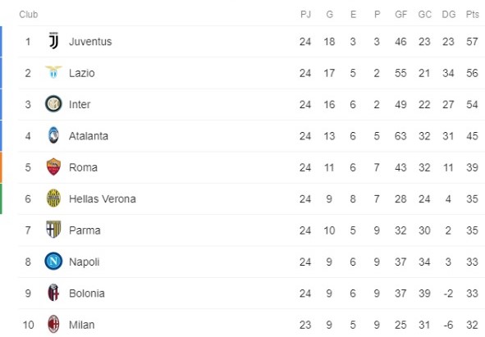Click the Juventus club crest icon
The height and width of the screenshot is (337, 485).
tap(53, 41)
